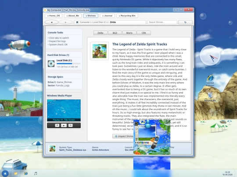Viewport: 237px width, 177px height.
Task: Click the Local Disk capacity bar
Action: point(68,64)
